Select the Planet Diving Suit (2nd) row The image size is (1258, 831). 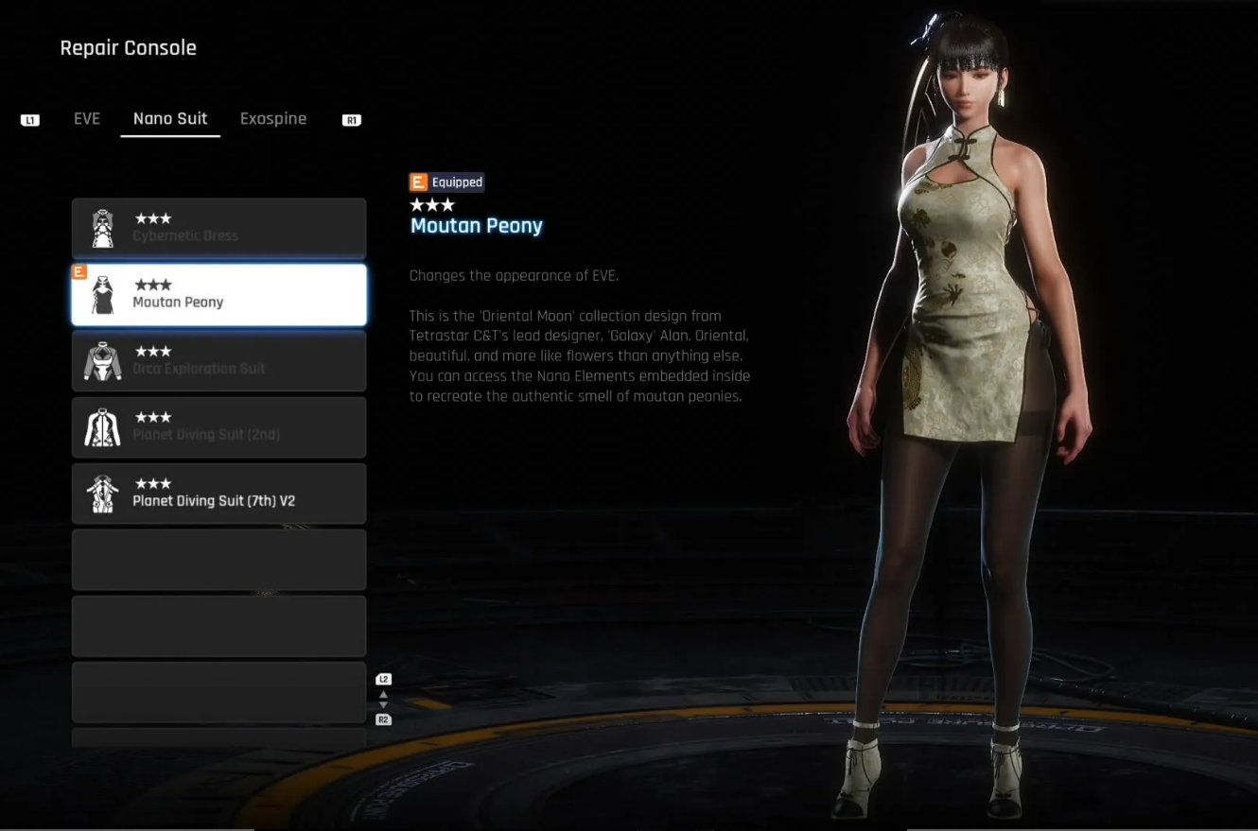[218, 427]
